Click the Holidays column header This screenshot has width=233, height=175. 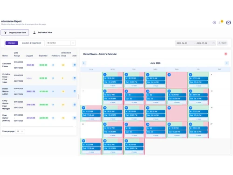coord(55,56)
